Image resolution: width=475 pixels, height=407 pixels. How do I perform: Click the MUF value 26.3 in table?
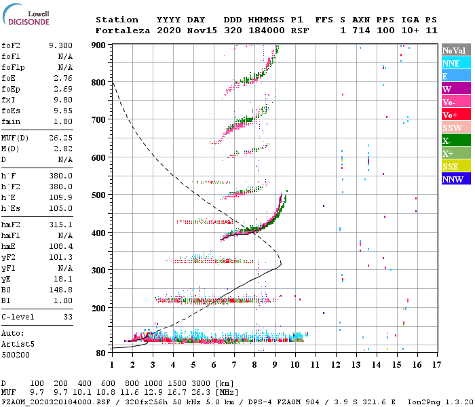pyautogui.click(x=201, y=393)
